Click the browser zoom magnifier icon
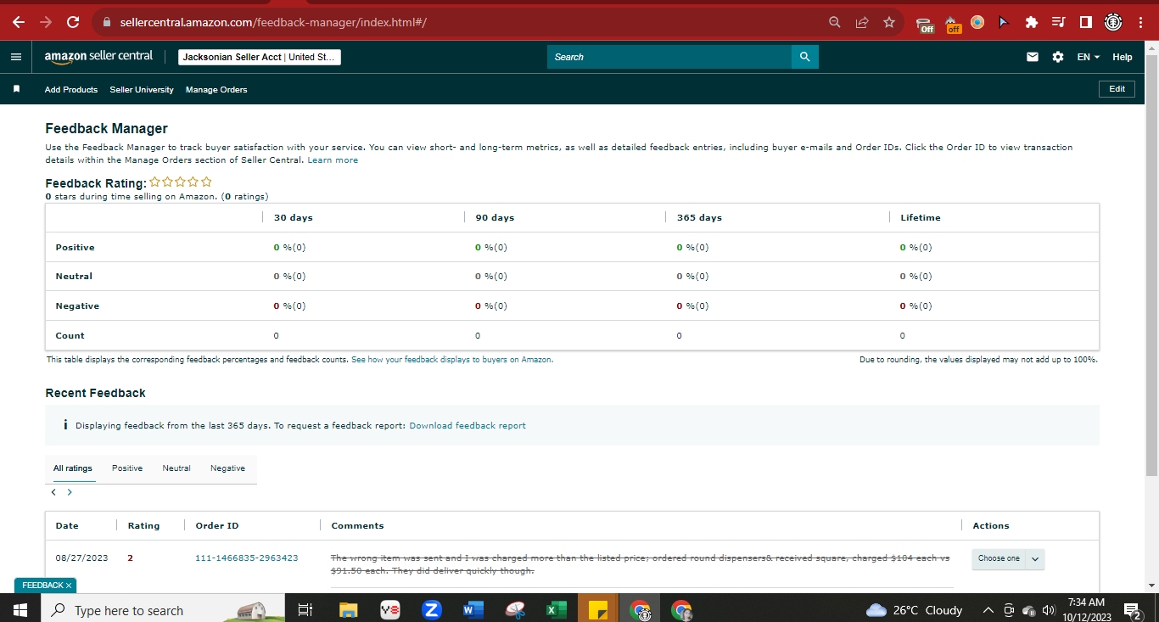The image size is (1159, 622). point(835,22)
